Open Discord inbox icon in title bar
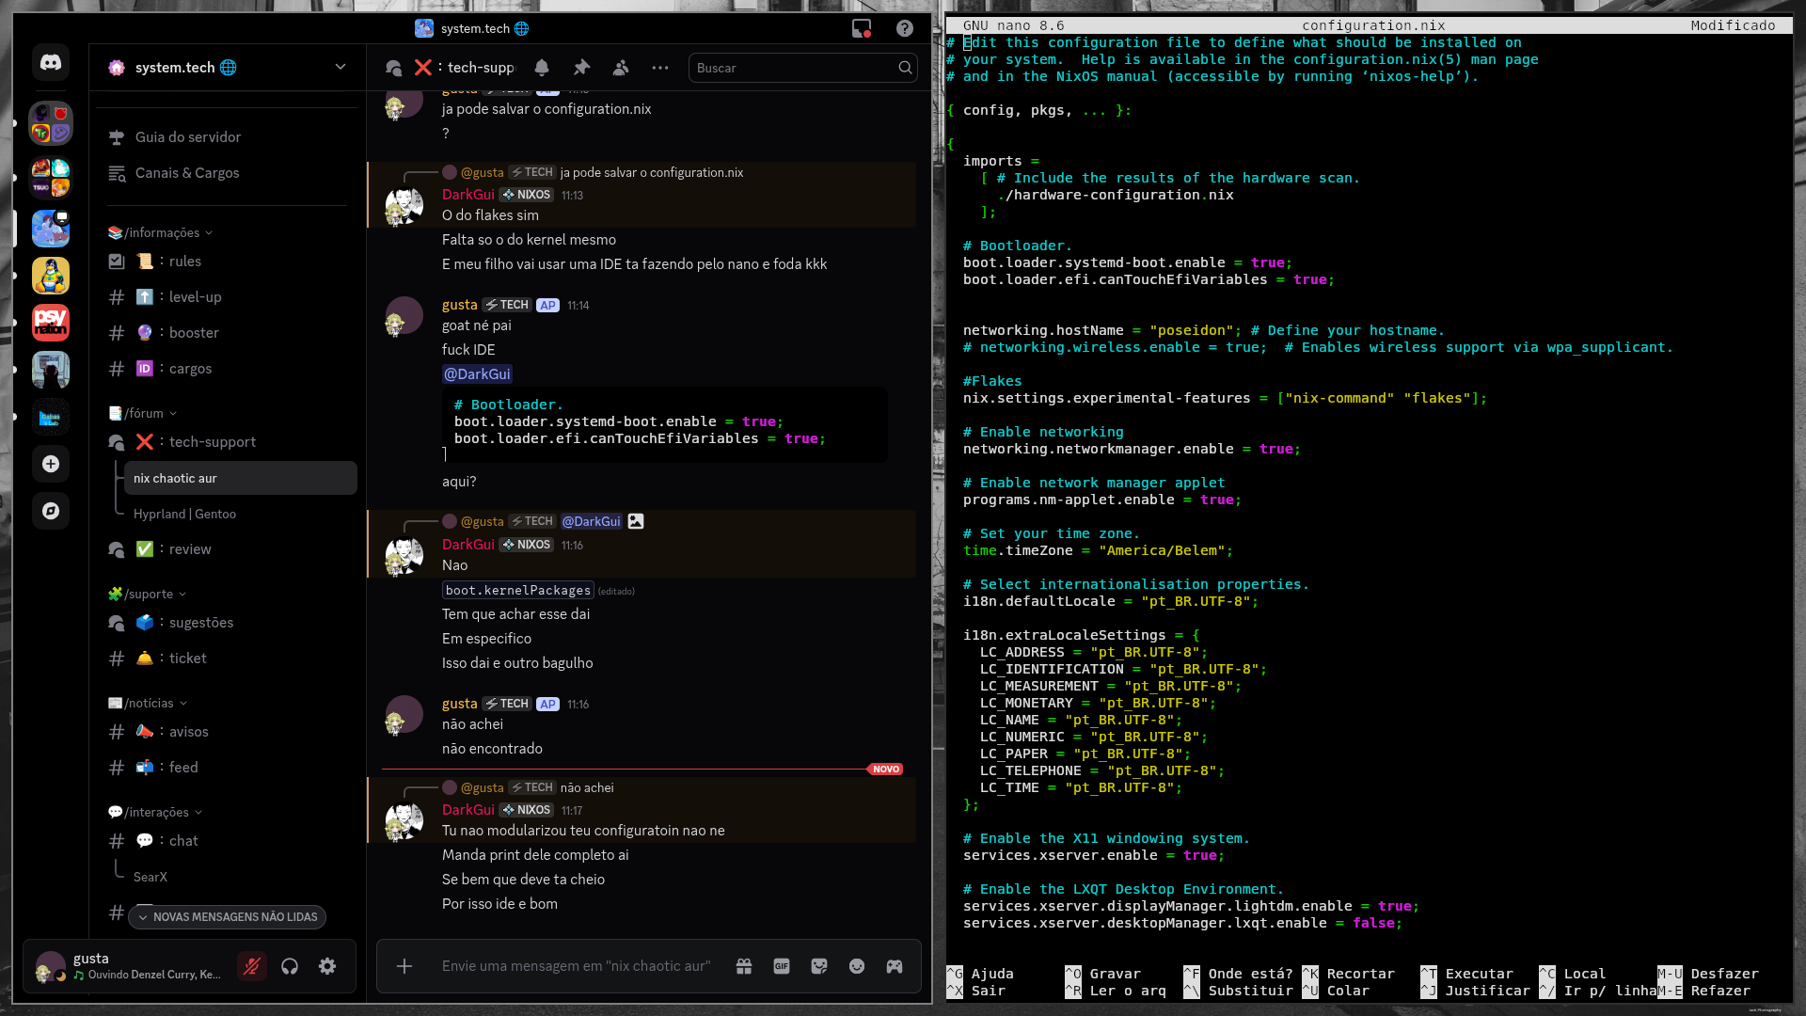This screenshot has height=1016, width=1806. pos(862,28)
